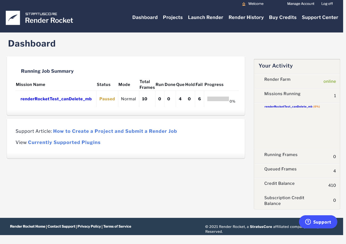346x244 pixels.
Task: Click the job progress bar at 0%
Action: (218, 99)
